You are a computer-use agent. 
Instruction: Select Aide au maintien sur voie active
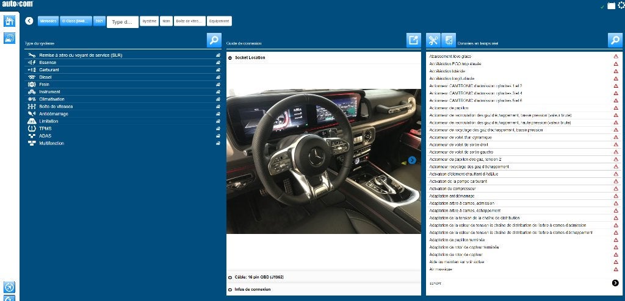(x=524, y=262)
